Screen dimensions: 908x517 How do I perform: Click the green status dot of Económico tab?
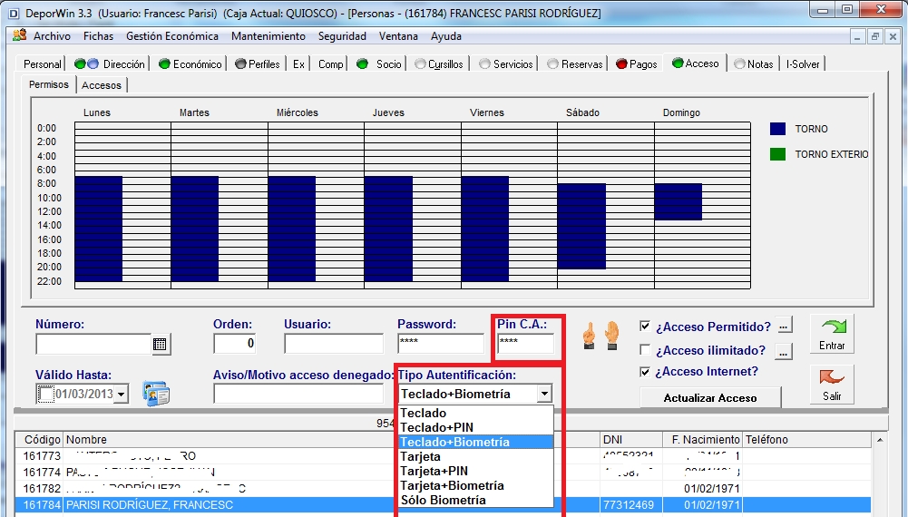[164, 63]
